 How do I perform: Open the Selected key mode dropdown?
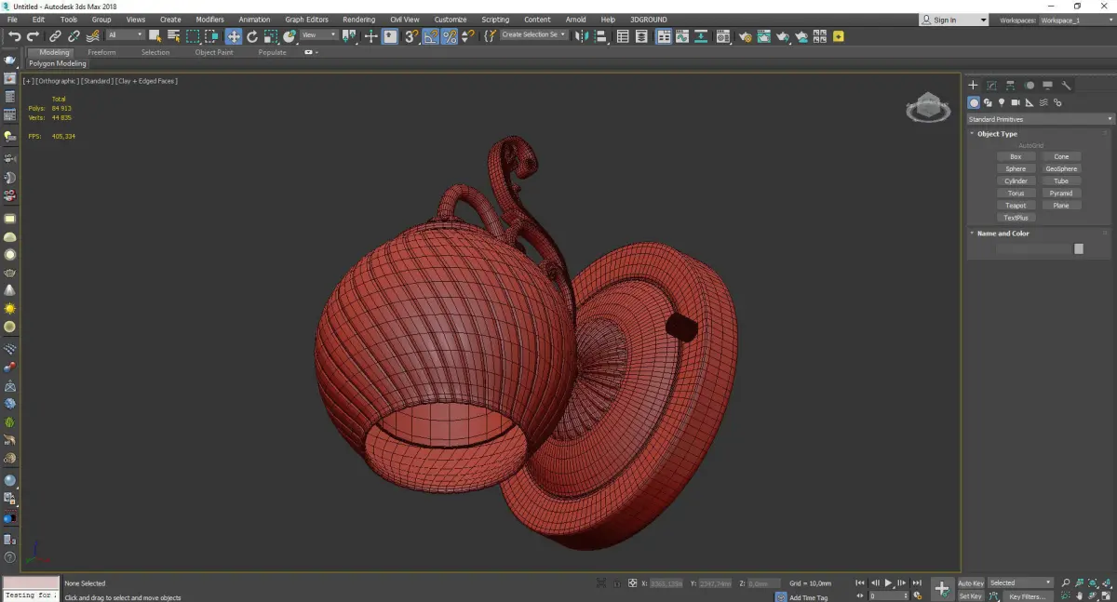coord(1020,582)
